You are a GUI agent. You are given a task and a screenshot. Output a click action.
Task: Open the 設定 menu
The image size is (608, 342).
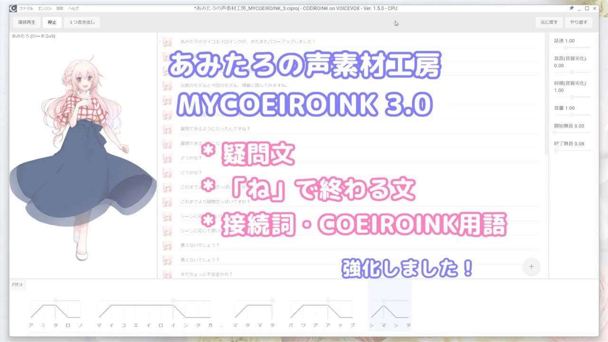(x=59, y=8)
